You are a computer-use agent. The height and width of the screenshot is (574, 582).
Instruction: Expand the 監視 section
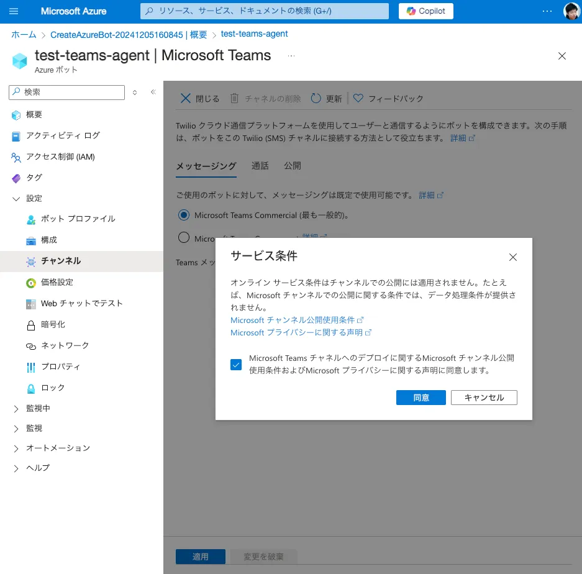click(16, 429)
